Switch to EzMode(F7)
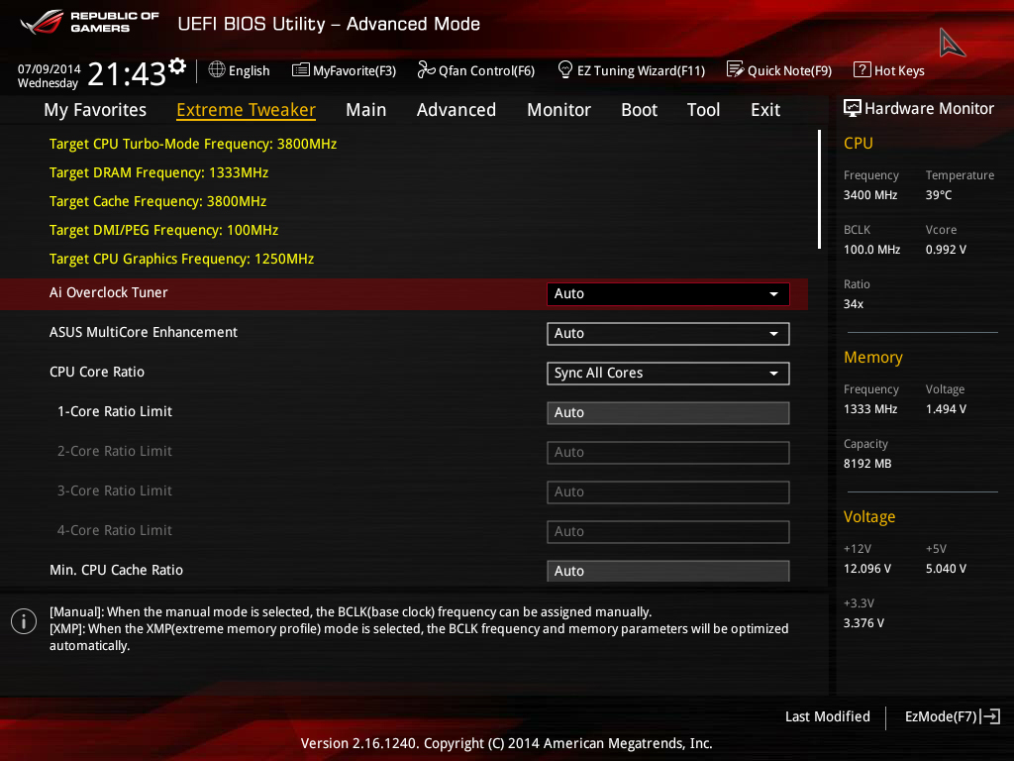Screen dimensions: 1014x761 click(953, 716)
